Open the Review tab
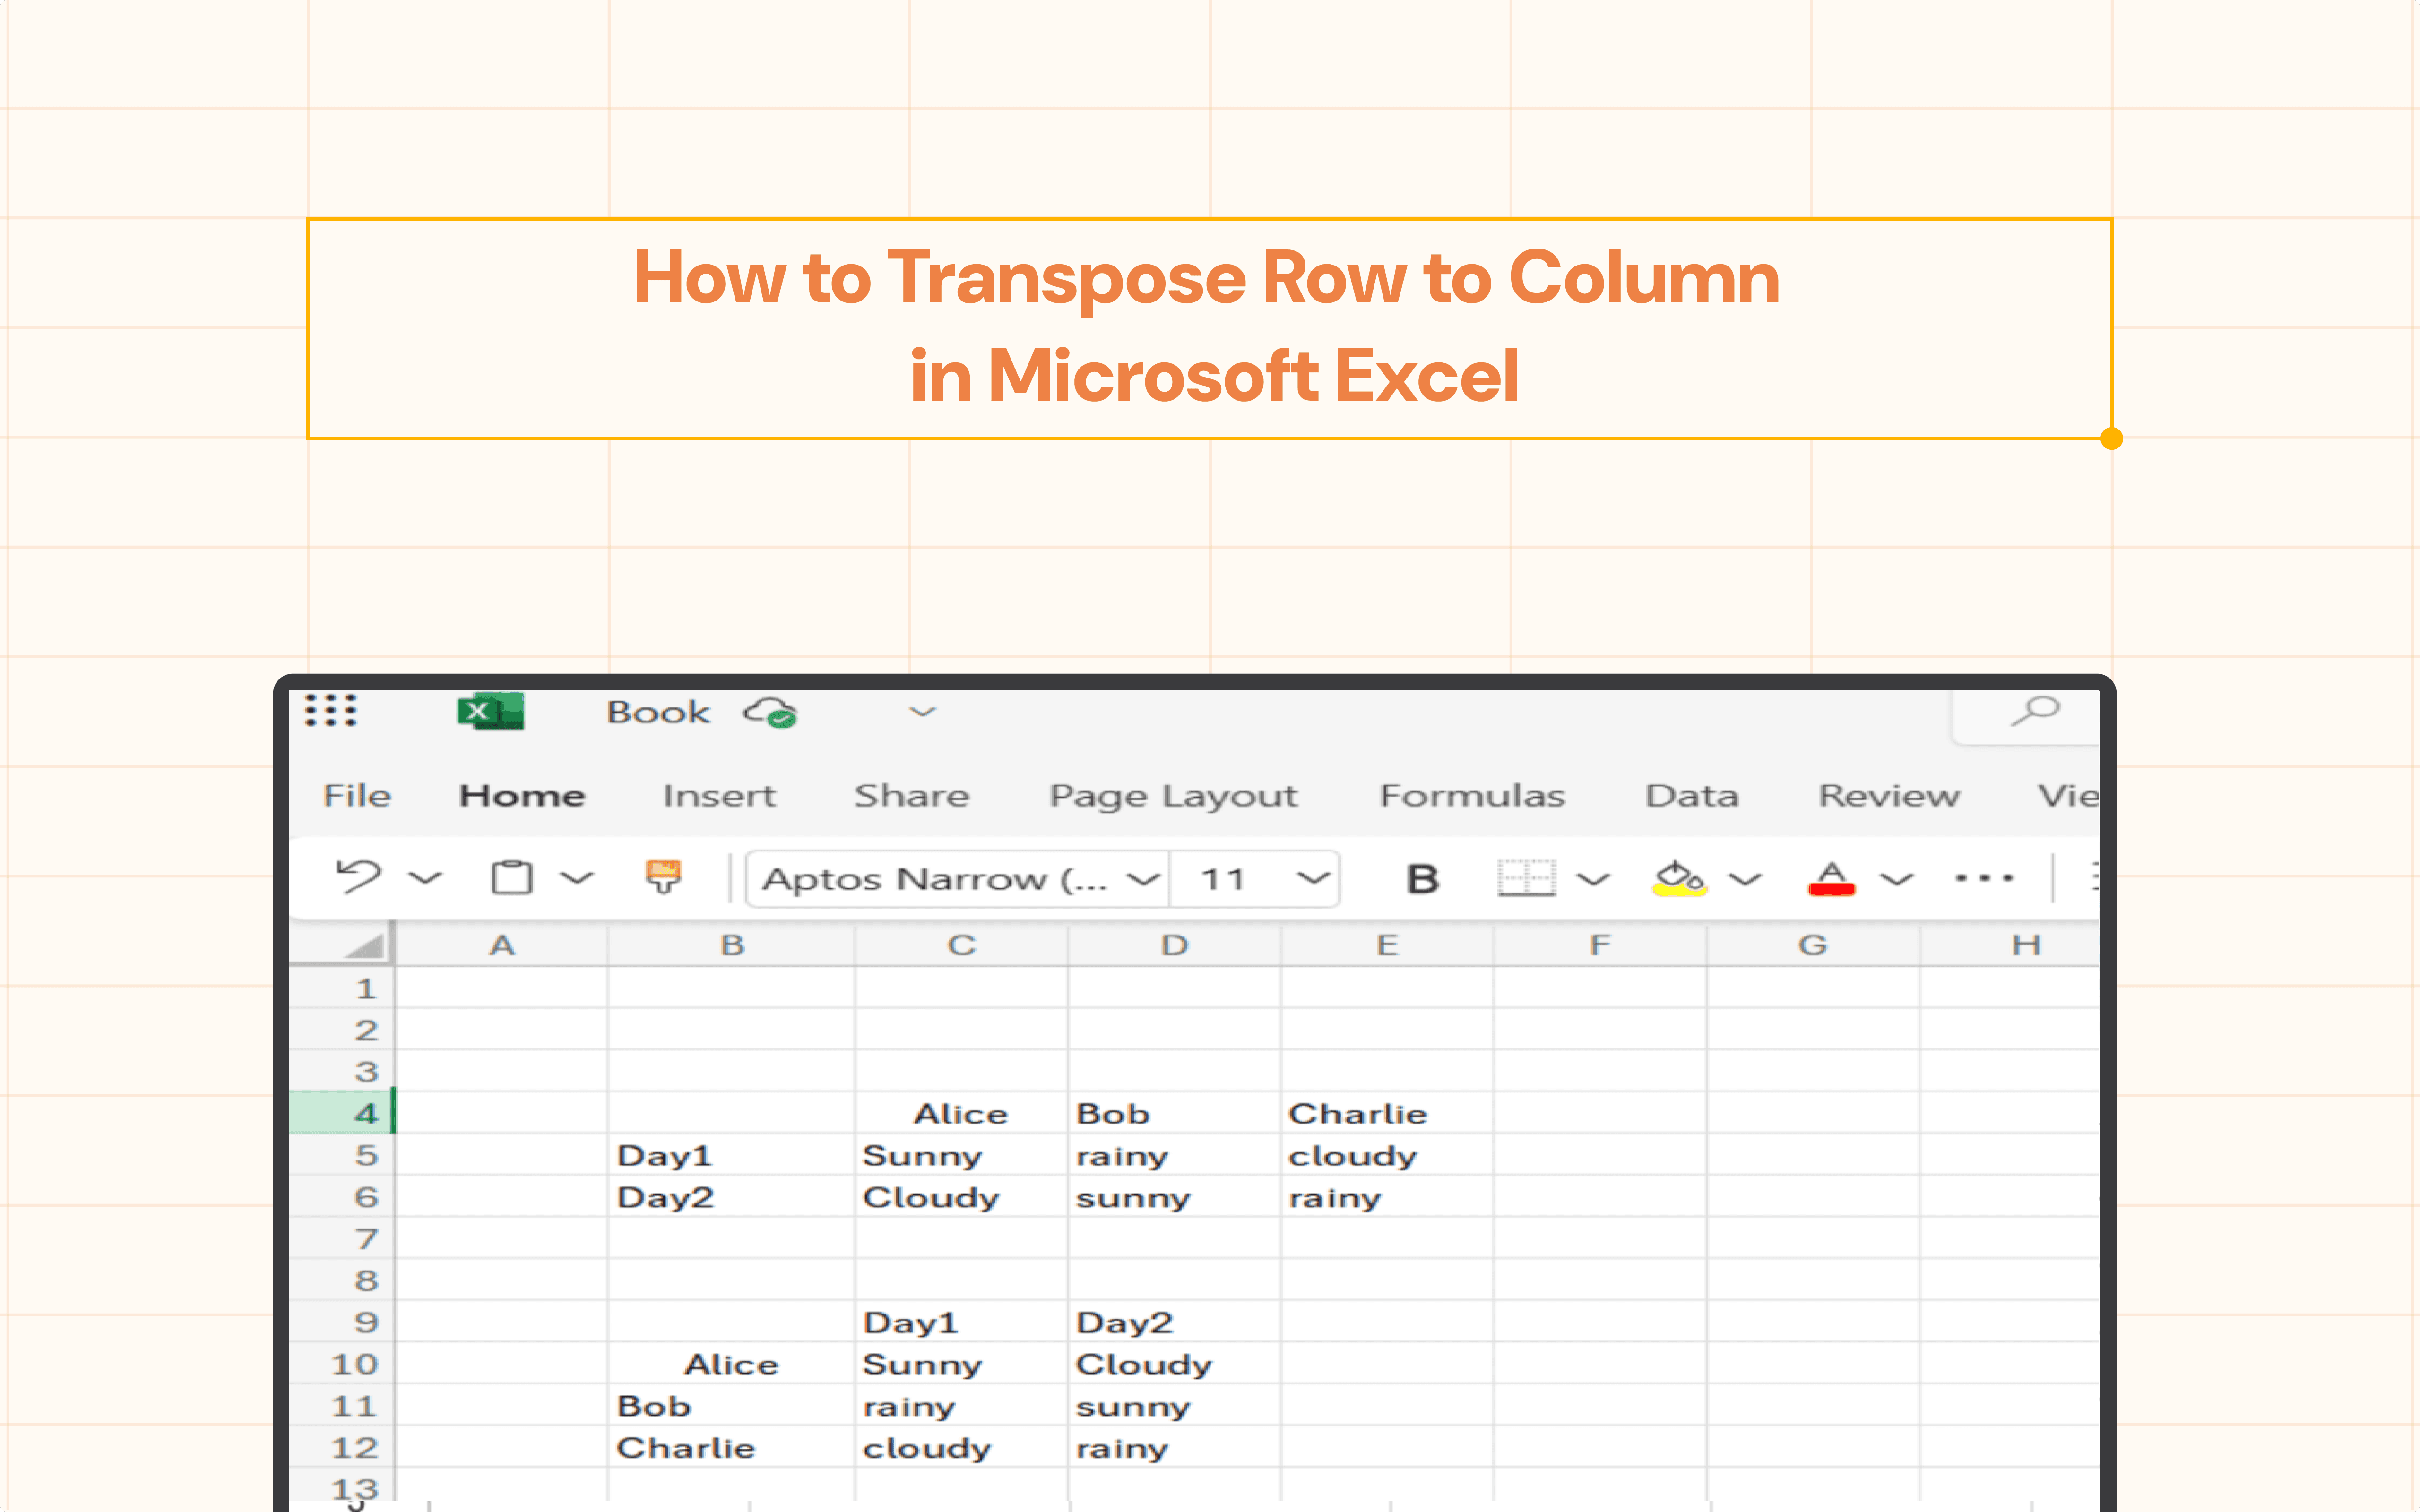 click(x=1889, y=796)
